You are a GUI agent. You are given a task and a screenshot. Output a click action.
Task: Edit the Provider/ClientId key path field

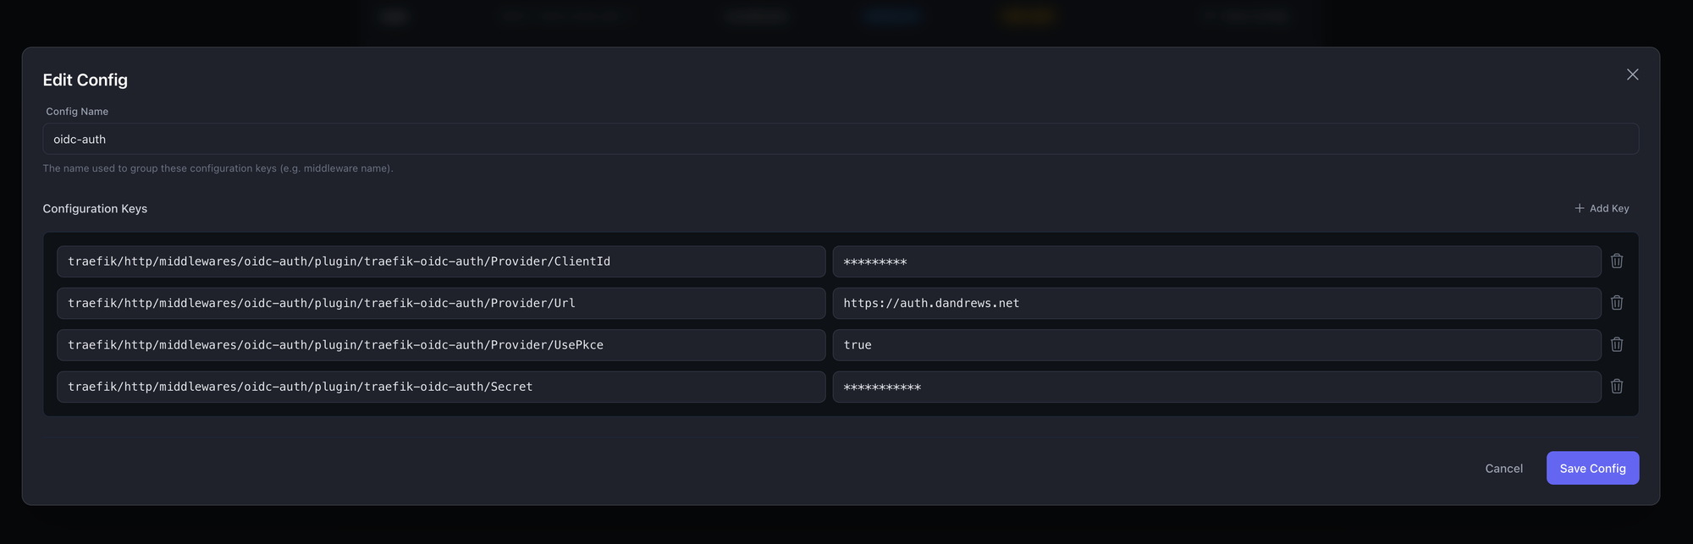click(440, 261)
